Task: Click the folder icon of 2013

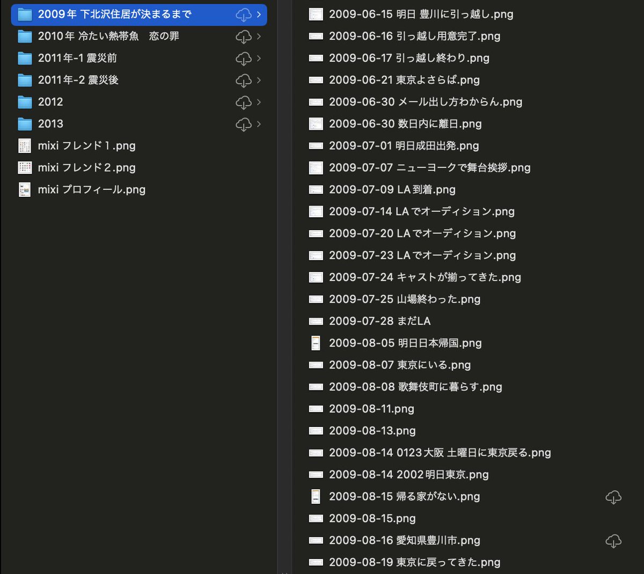Action: [25, 124]
